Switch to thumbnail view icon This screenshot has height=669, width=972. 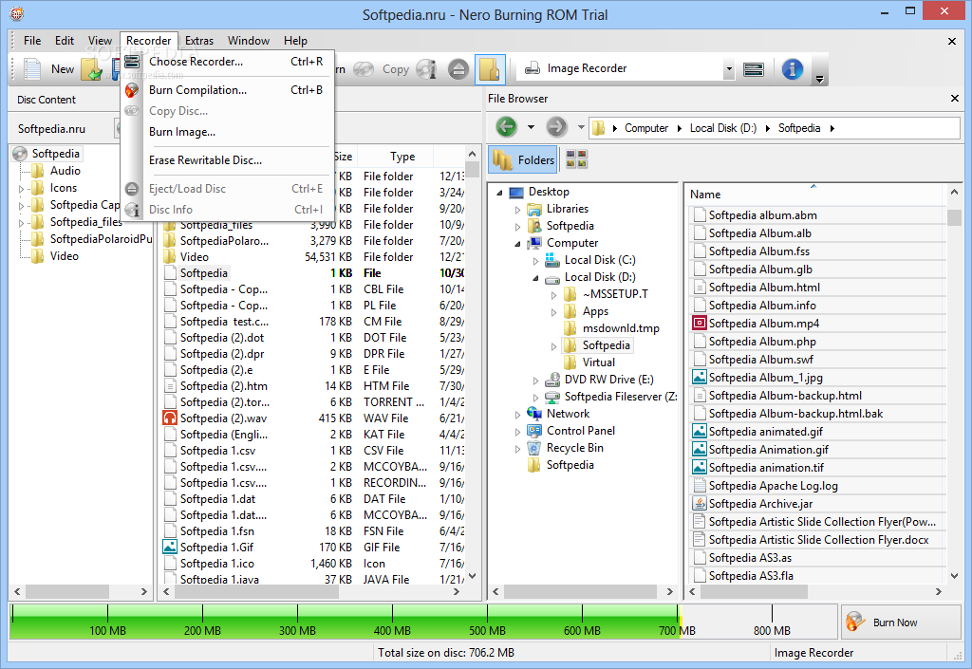pyautogui.click(x=576, y=159)
